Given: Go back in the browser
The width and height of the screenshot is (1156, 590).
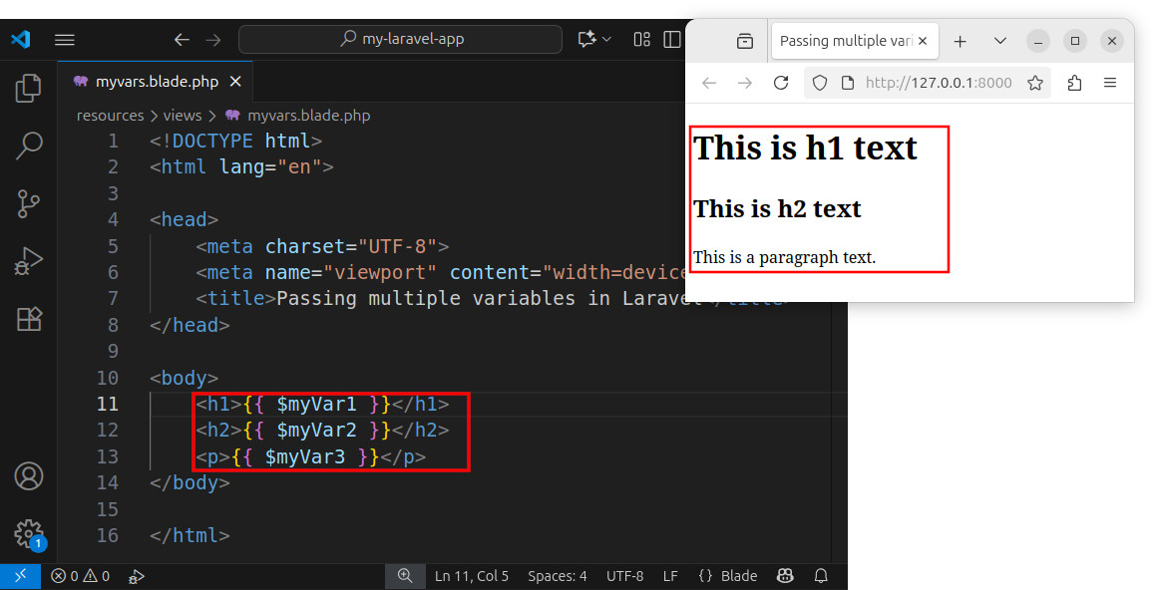Looking at the screenshot, I should click(709, 83).
